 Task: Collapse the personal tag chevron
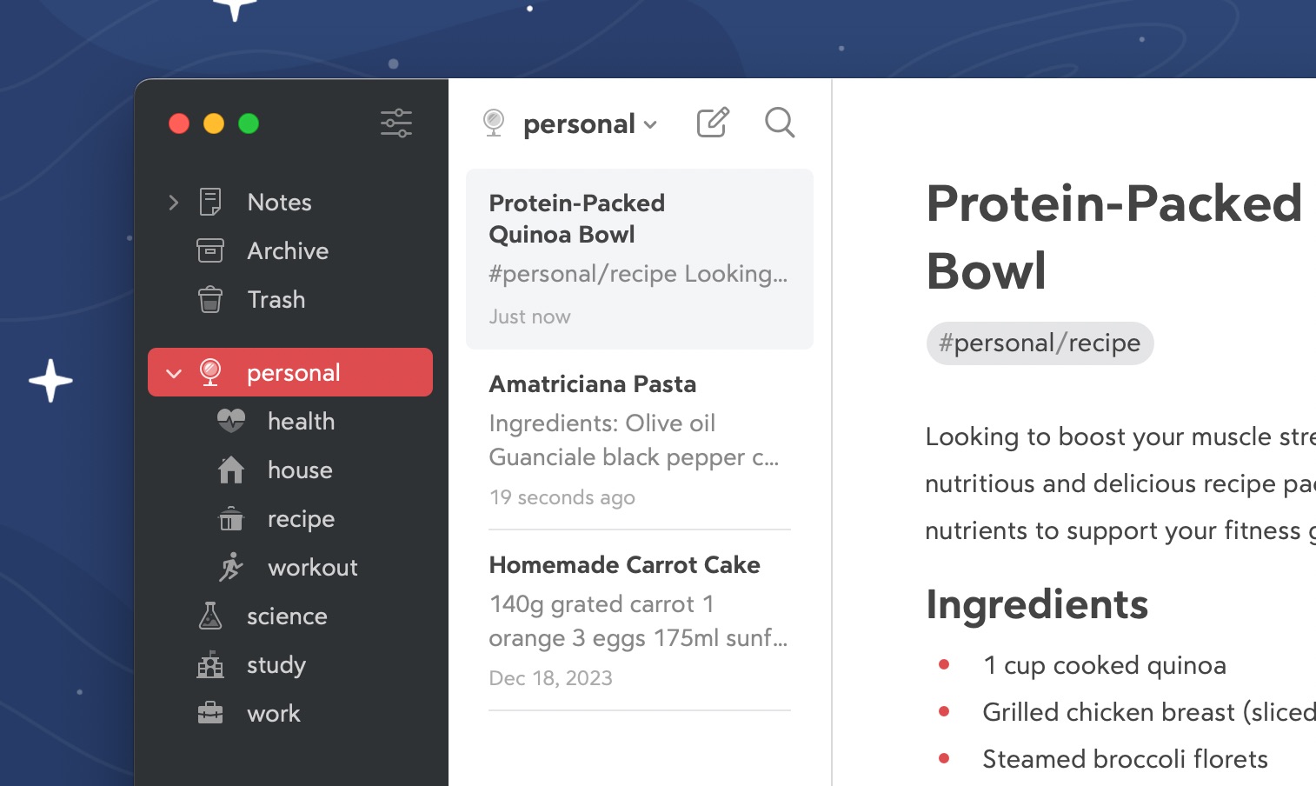174,373
